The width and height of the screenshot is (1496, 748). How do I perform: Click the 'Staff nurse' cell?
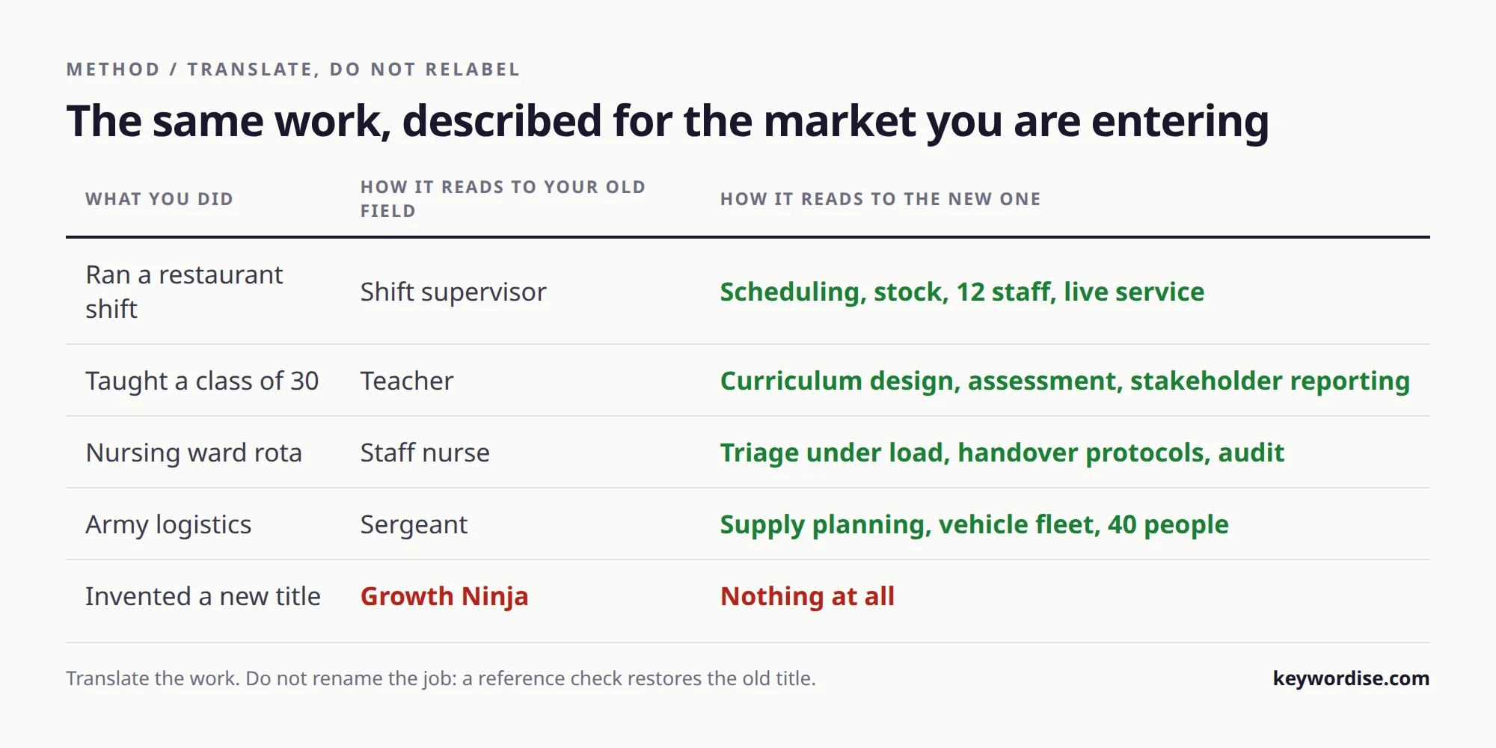point(425,453)
